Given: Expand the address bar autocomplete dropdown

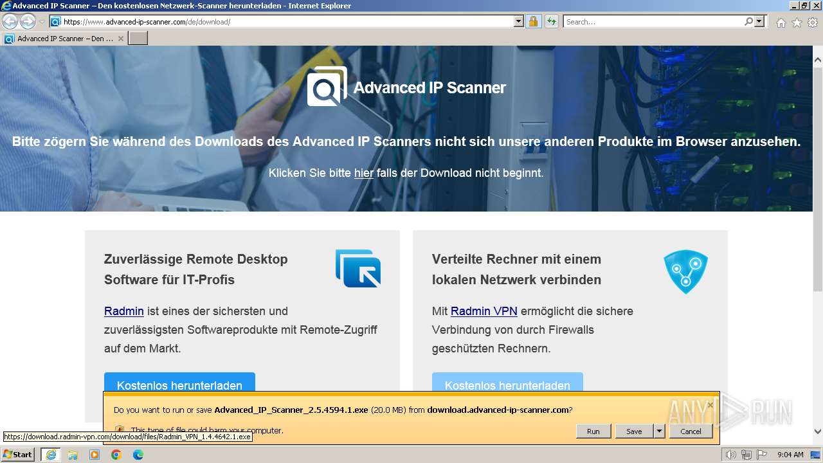Looking at the screenshot, I should point(519,22).
